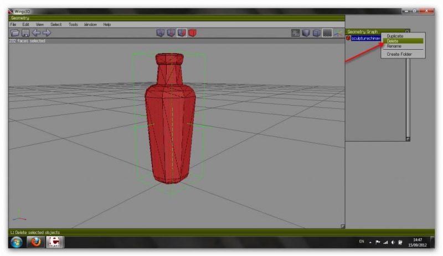The height and width of the screenshot is (256, 443).
Task: Open the Tools menu
Action: (x=73, y=24)
